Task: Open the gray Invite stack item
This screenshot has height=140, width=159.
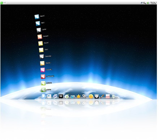Action: click(39, 30)
